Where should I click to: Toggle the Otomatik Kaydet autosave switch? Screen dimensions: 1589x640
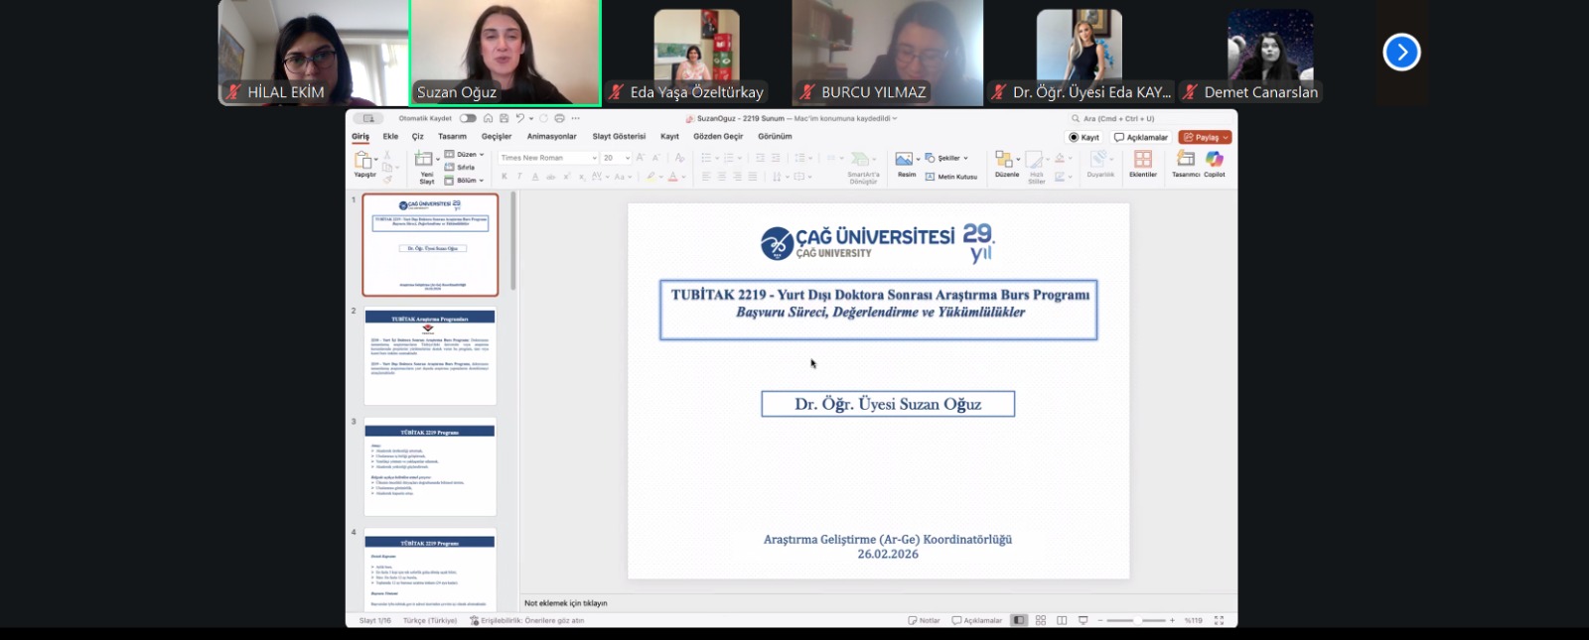pos(467,118)
